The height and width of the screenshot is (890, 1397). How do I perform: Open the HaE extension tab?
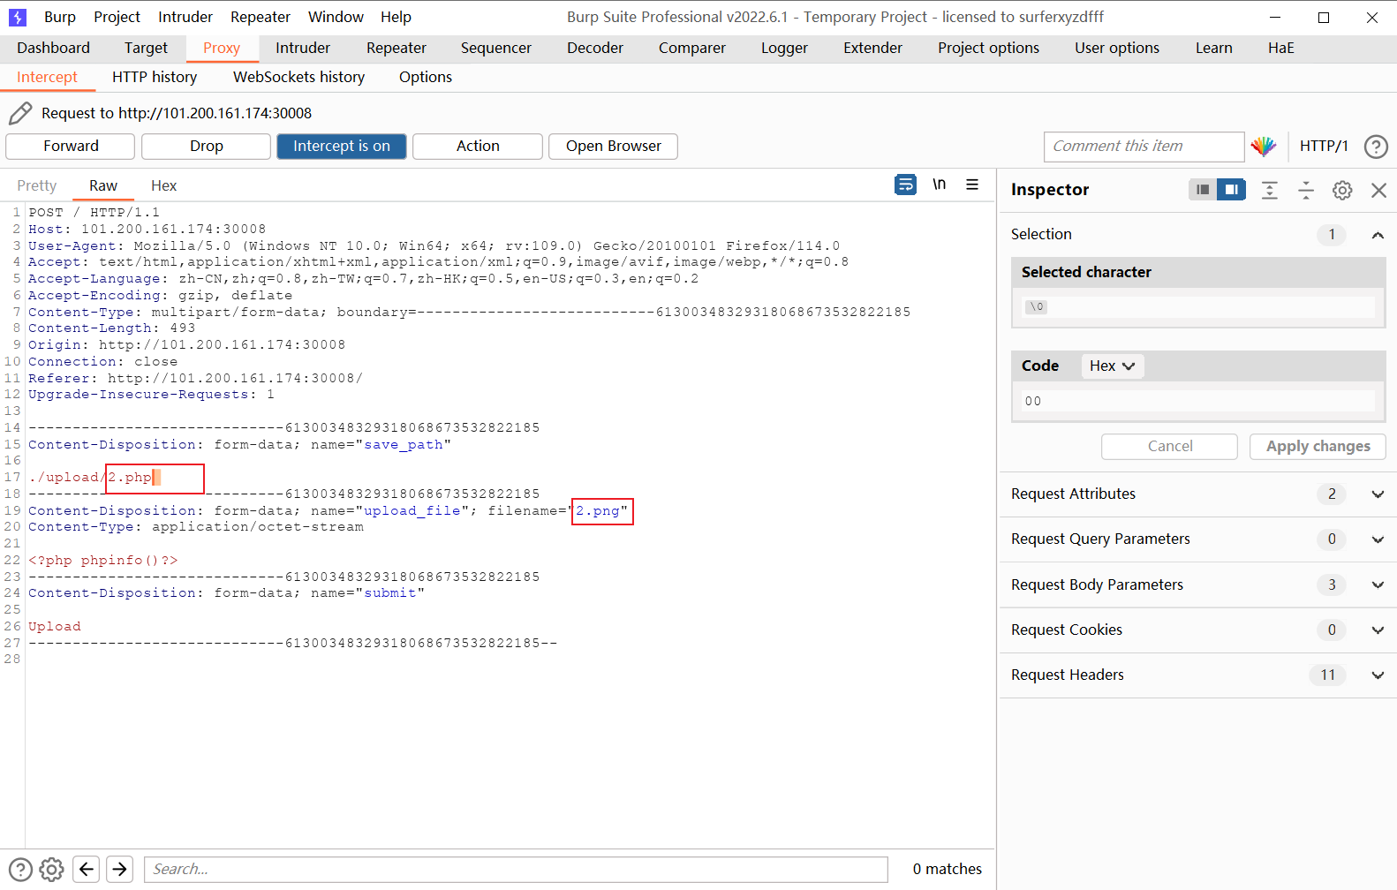click(1281, 48)
